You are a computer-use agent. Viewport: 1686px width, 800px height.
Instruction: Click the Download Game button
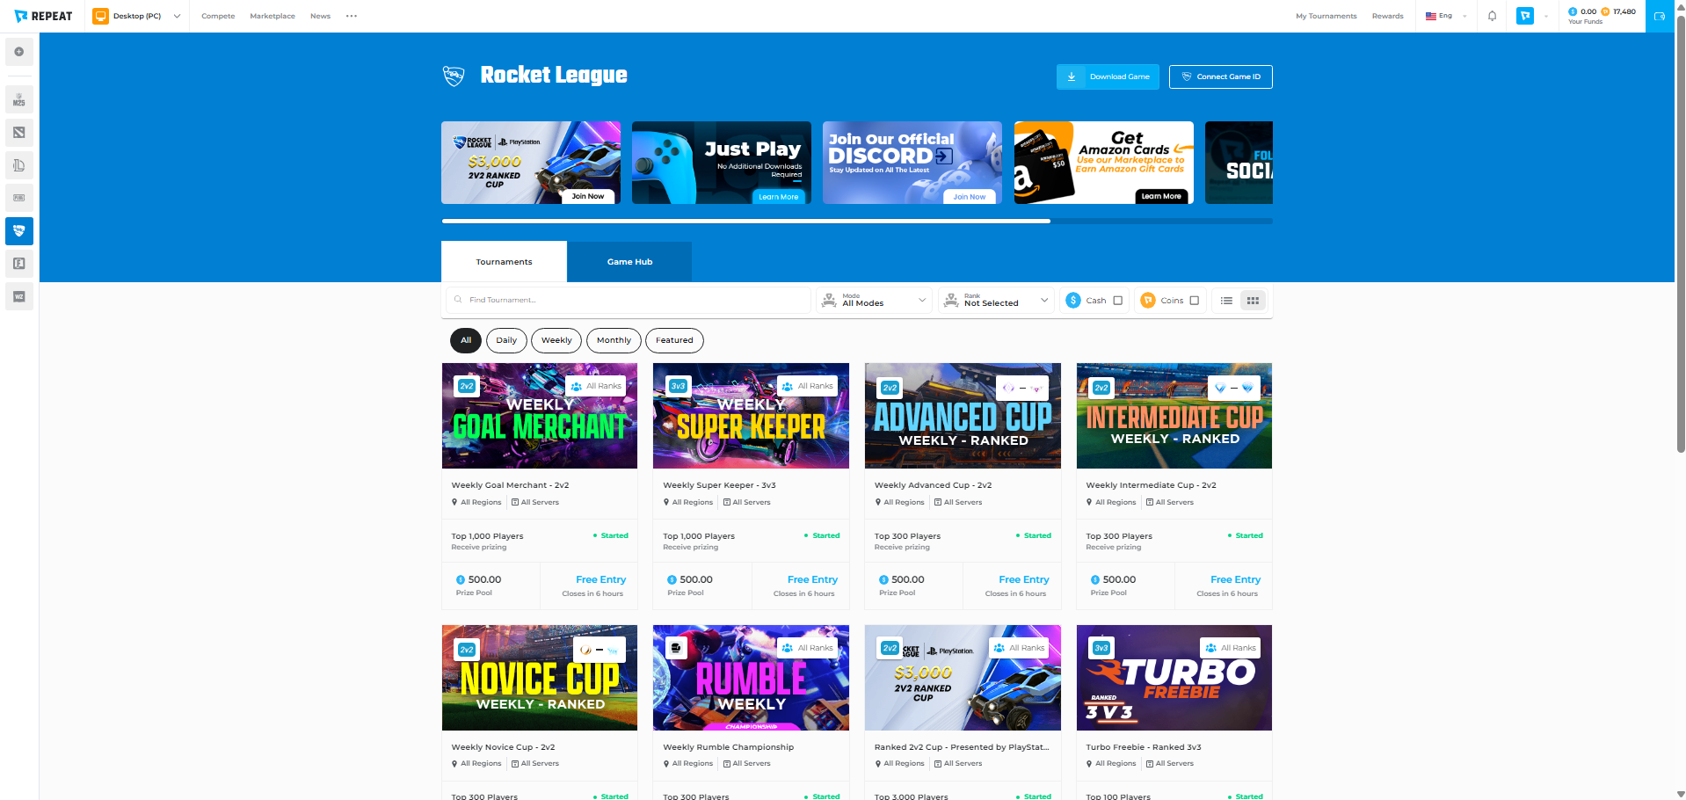1108,76
